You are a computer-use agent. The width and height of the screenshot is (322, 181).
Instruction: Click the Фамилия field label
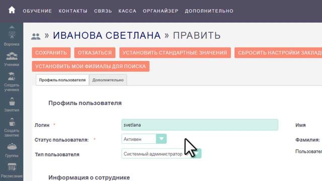tap(307, 140)
